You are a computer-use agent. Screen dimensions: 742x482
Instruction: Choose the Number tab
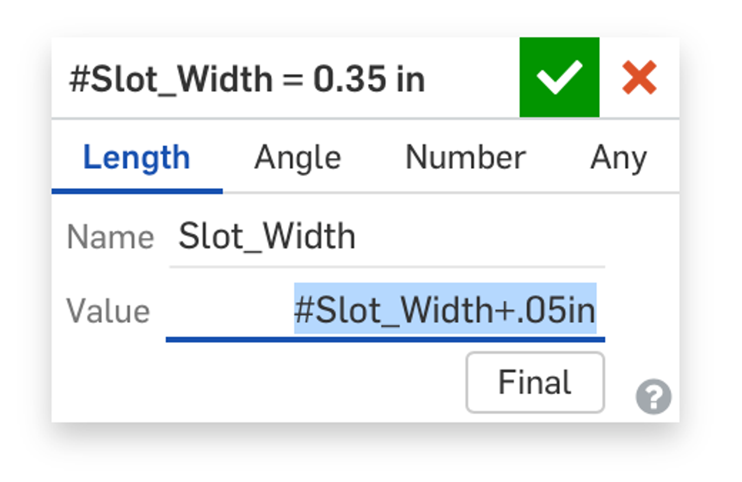pyautogui.click(x=465, y=158)
